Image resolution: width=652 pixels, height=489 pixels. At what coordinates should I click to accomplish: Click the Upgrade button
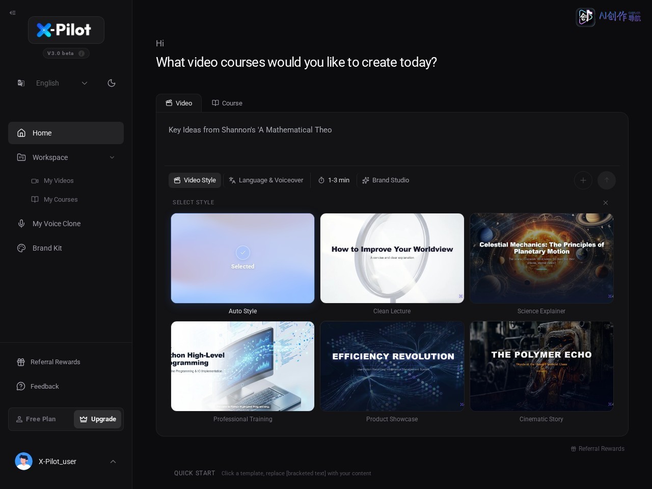coord(98,419)
